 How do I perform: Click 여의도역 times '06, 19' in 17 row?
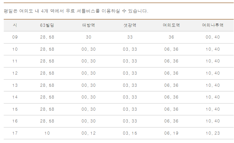coord(171,133)
